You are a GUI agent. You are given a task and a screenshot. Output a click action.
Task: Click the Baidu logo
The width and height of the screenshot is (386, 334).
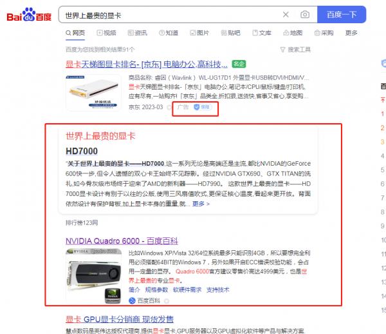(x=29, y=15)
